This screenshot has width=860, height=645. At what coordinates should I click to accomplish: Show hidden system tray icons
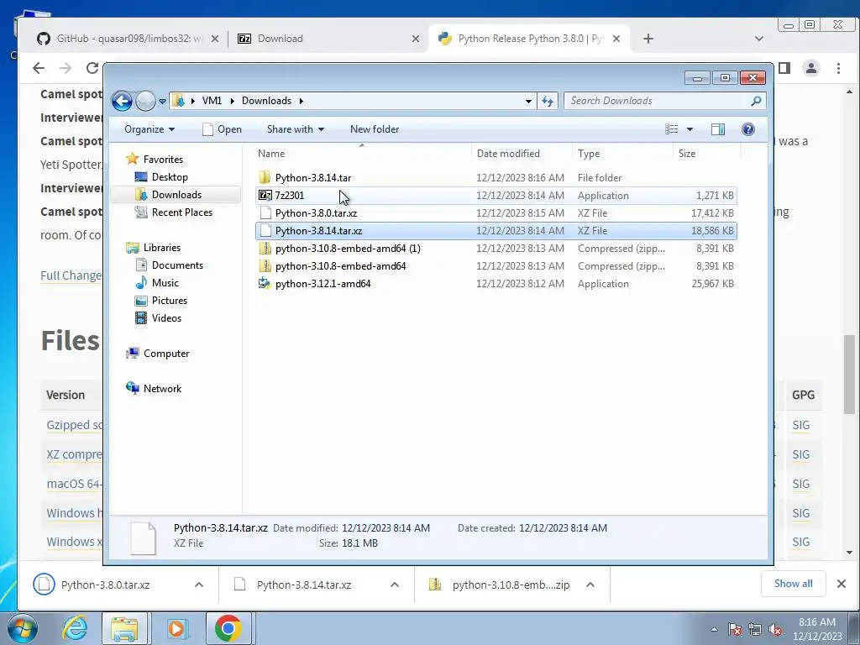click(x=714, y=629)
